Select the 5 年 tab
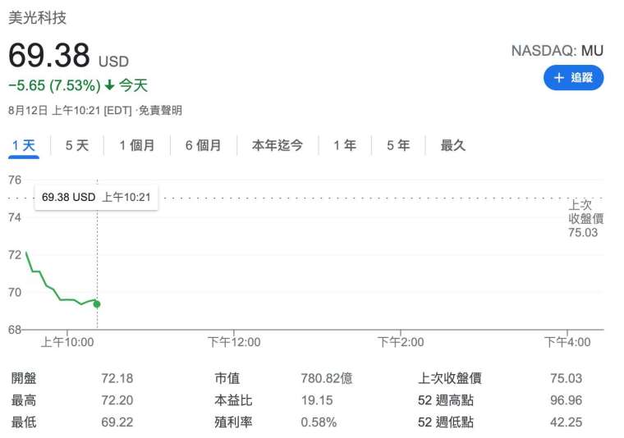The width and height of the screenshot is (624, 438). [x=398, y=145]
